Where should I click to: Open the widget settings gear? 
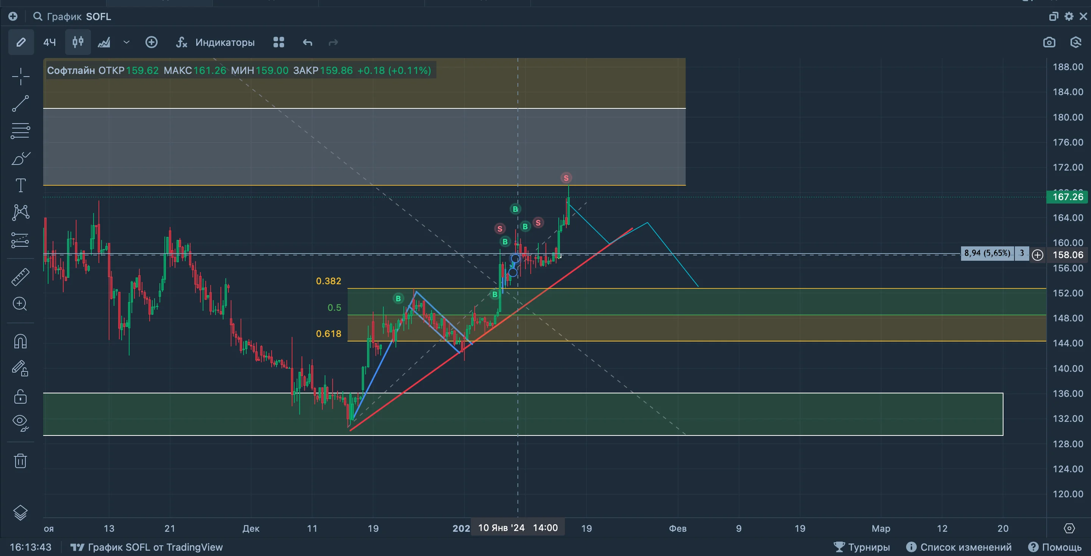pos(1069,17)
